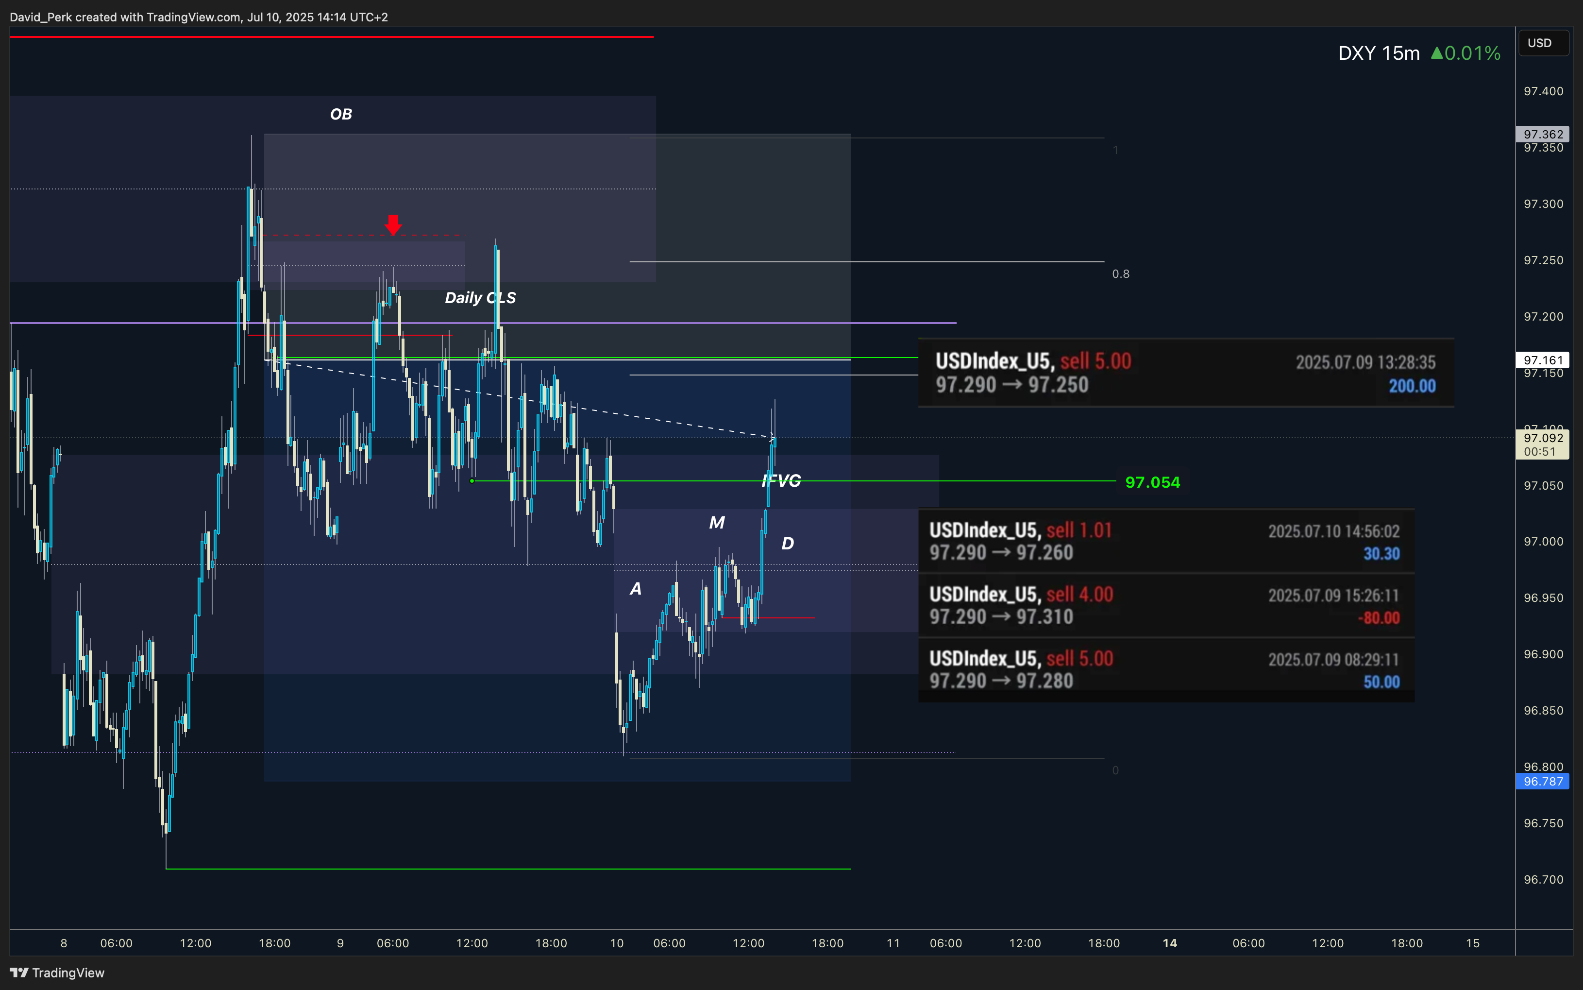The width and height of the screenshot is (1583, 990).
Task: Click the -80.00 loss value
Action: pos(1378,618)
